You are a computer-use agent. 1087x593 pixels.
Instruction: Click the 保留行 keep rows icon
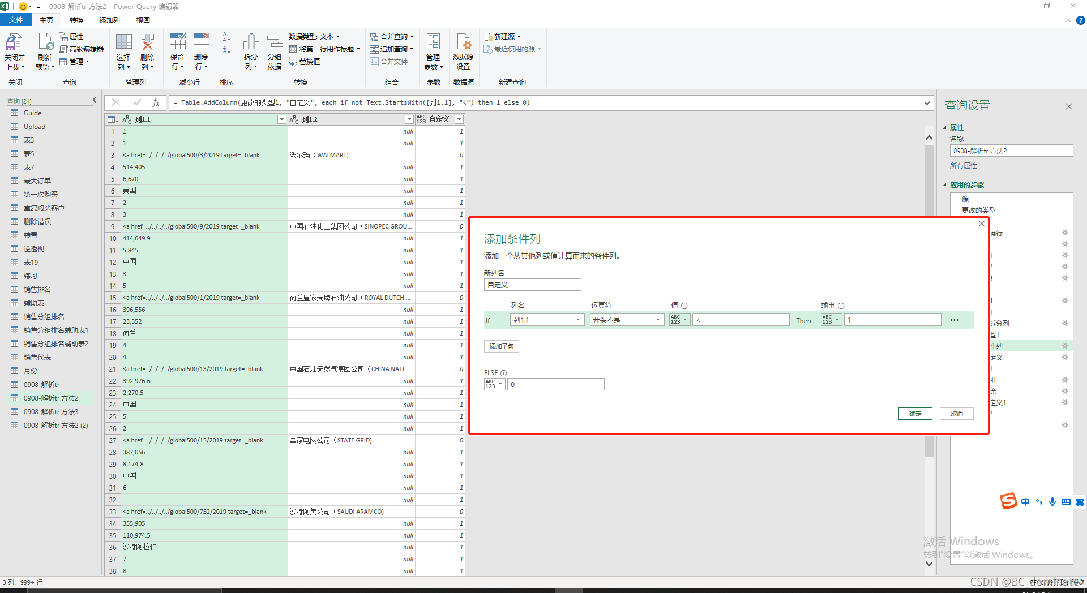click(177, 42)
